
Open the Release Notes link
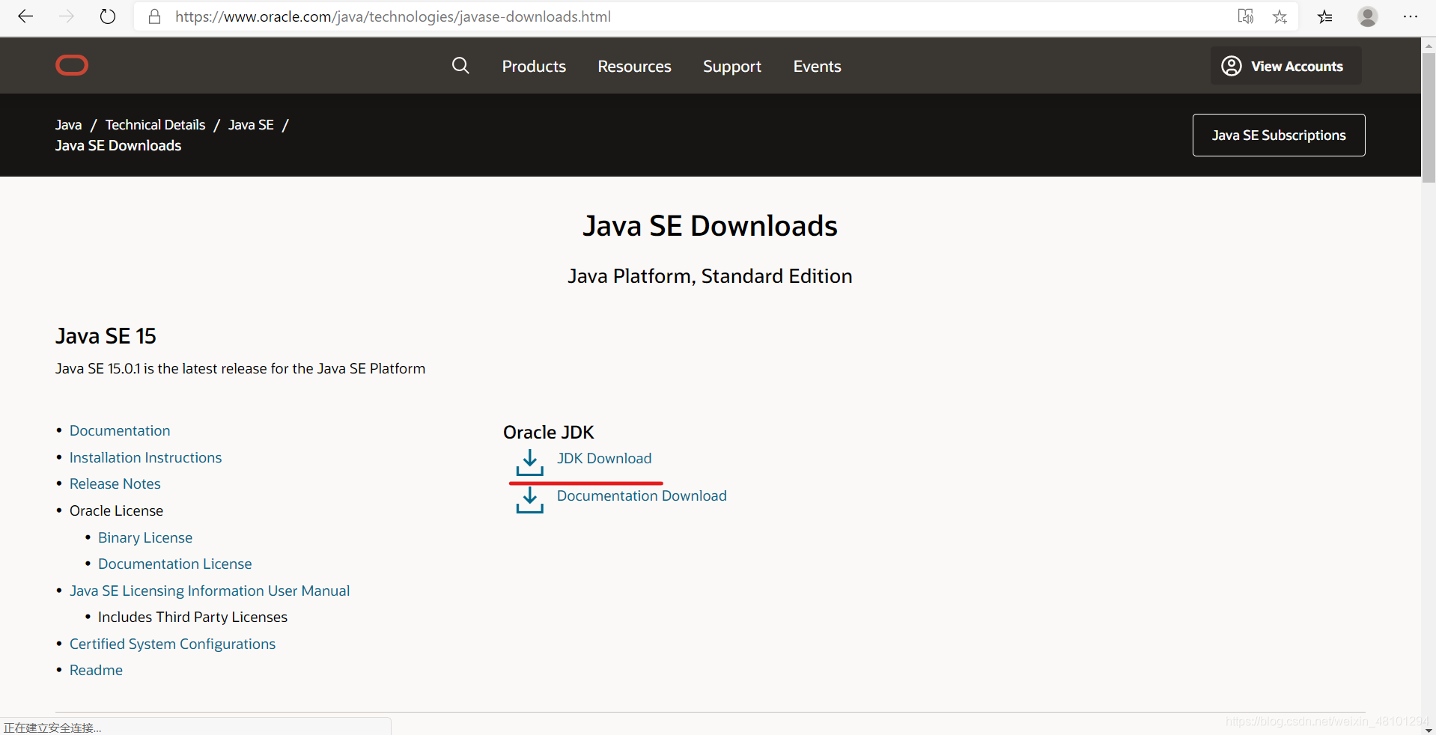pyautogui.click(x=115, y=484)
